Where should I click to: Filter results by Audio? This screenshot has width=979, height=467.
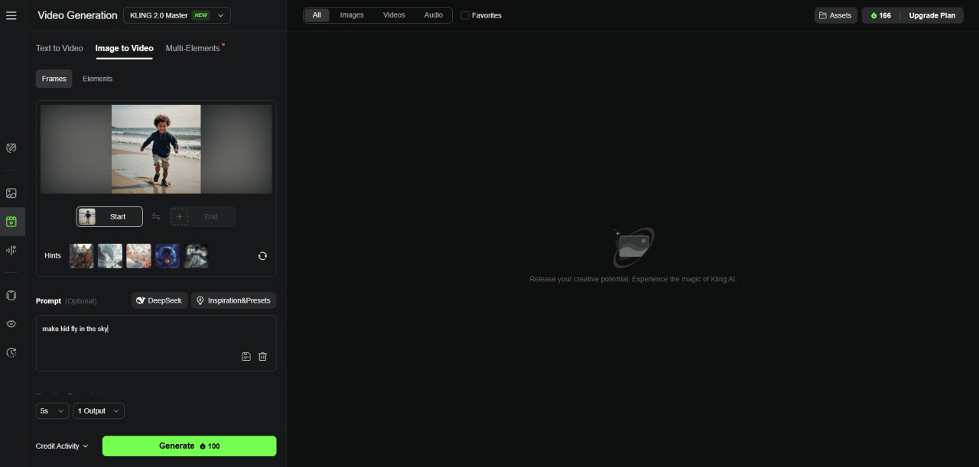[x=434, y=15]
